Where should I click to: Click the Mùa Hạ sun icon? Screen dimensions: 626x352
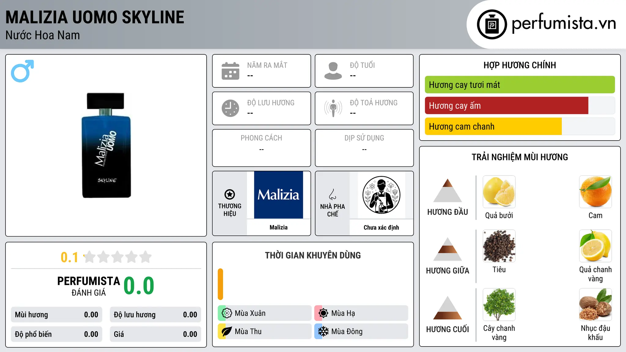click(323, 313)
